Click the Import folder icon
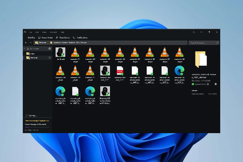 point(39,37)
